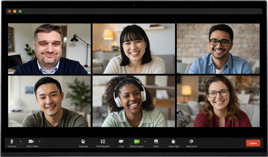Click video tile with brick wall background
The height and width of the screenshot is (157, 268).
tap(218, 49)
